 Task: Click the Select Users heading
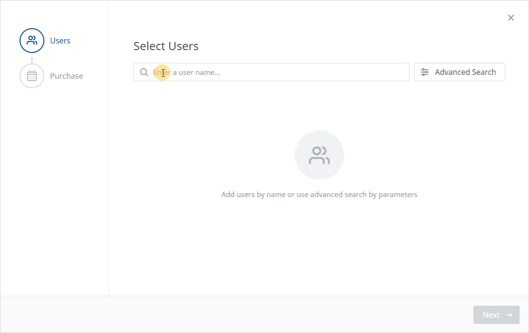pyautogui.click(x=166, y=46)
